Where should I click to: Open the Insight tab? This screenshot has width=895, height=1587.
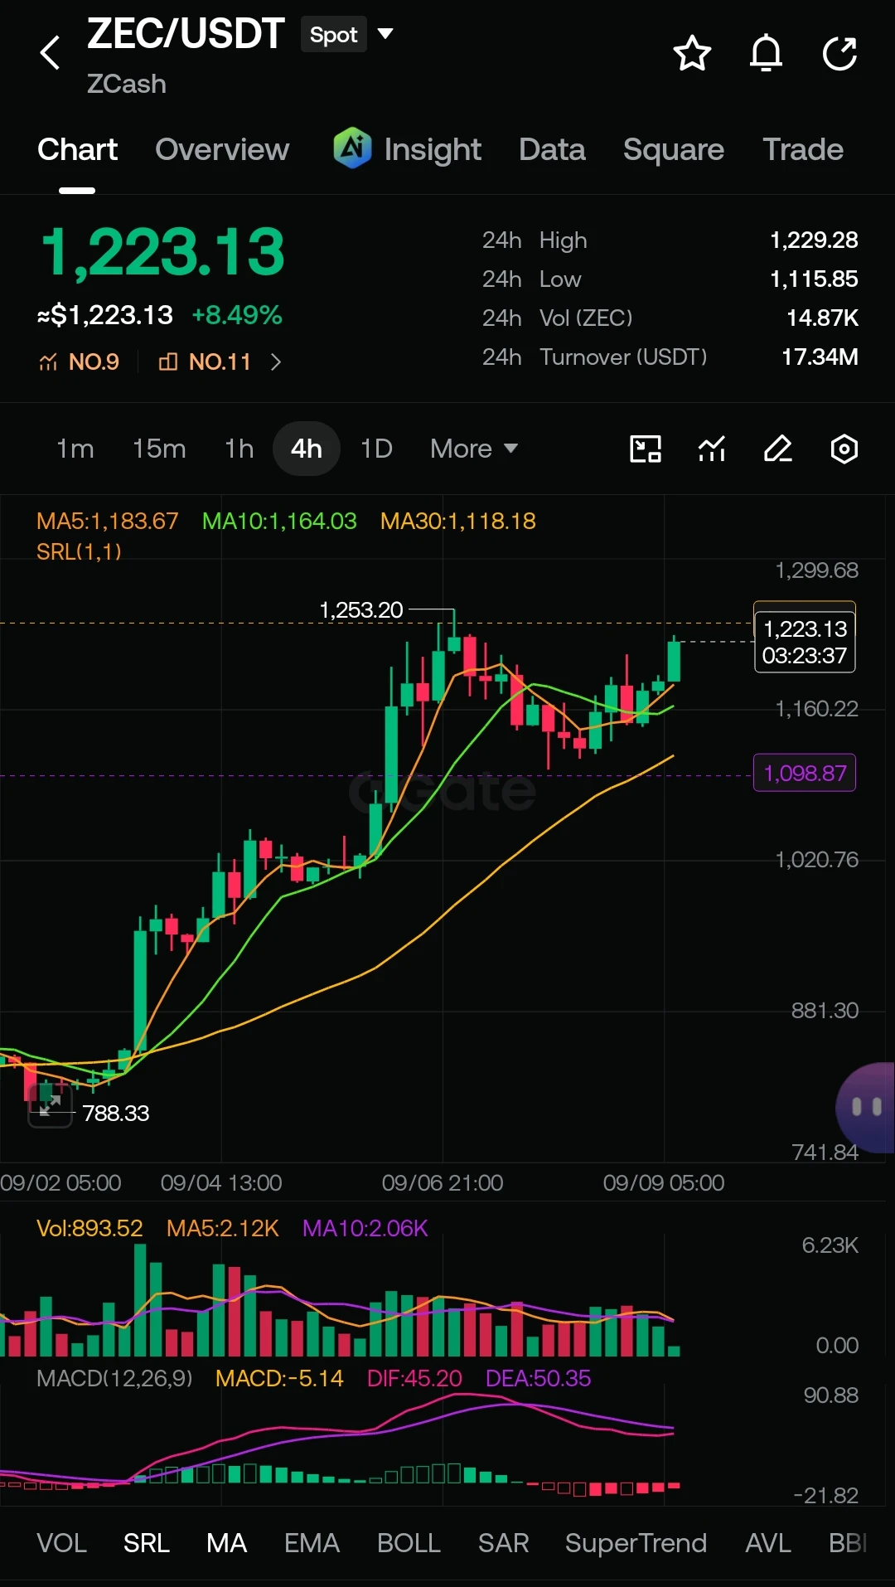(x=432, y=150)
